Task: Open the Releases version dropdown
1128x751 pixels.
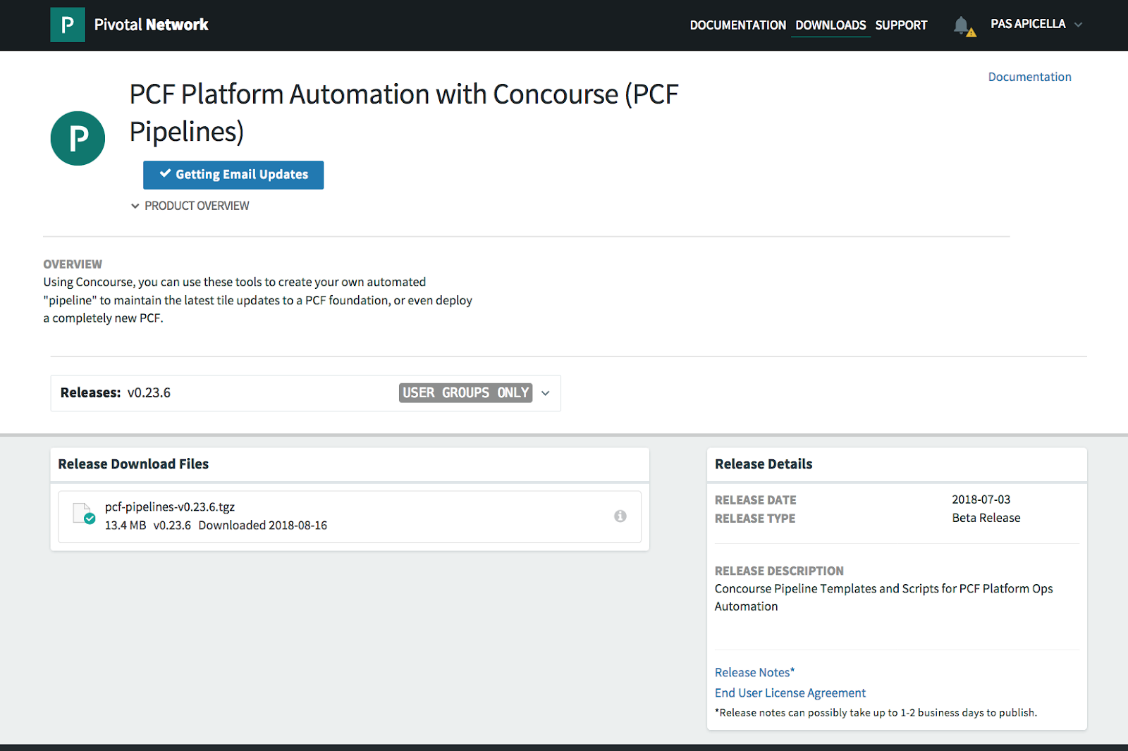Action: pyautogui.click(x=545, y=393)
